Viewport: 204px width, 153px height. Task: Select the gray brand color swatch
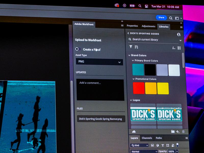point(162,70)
